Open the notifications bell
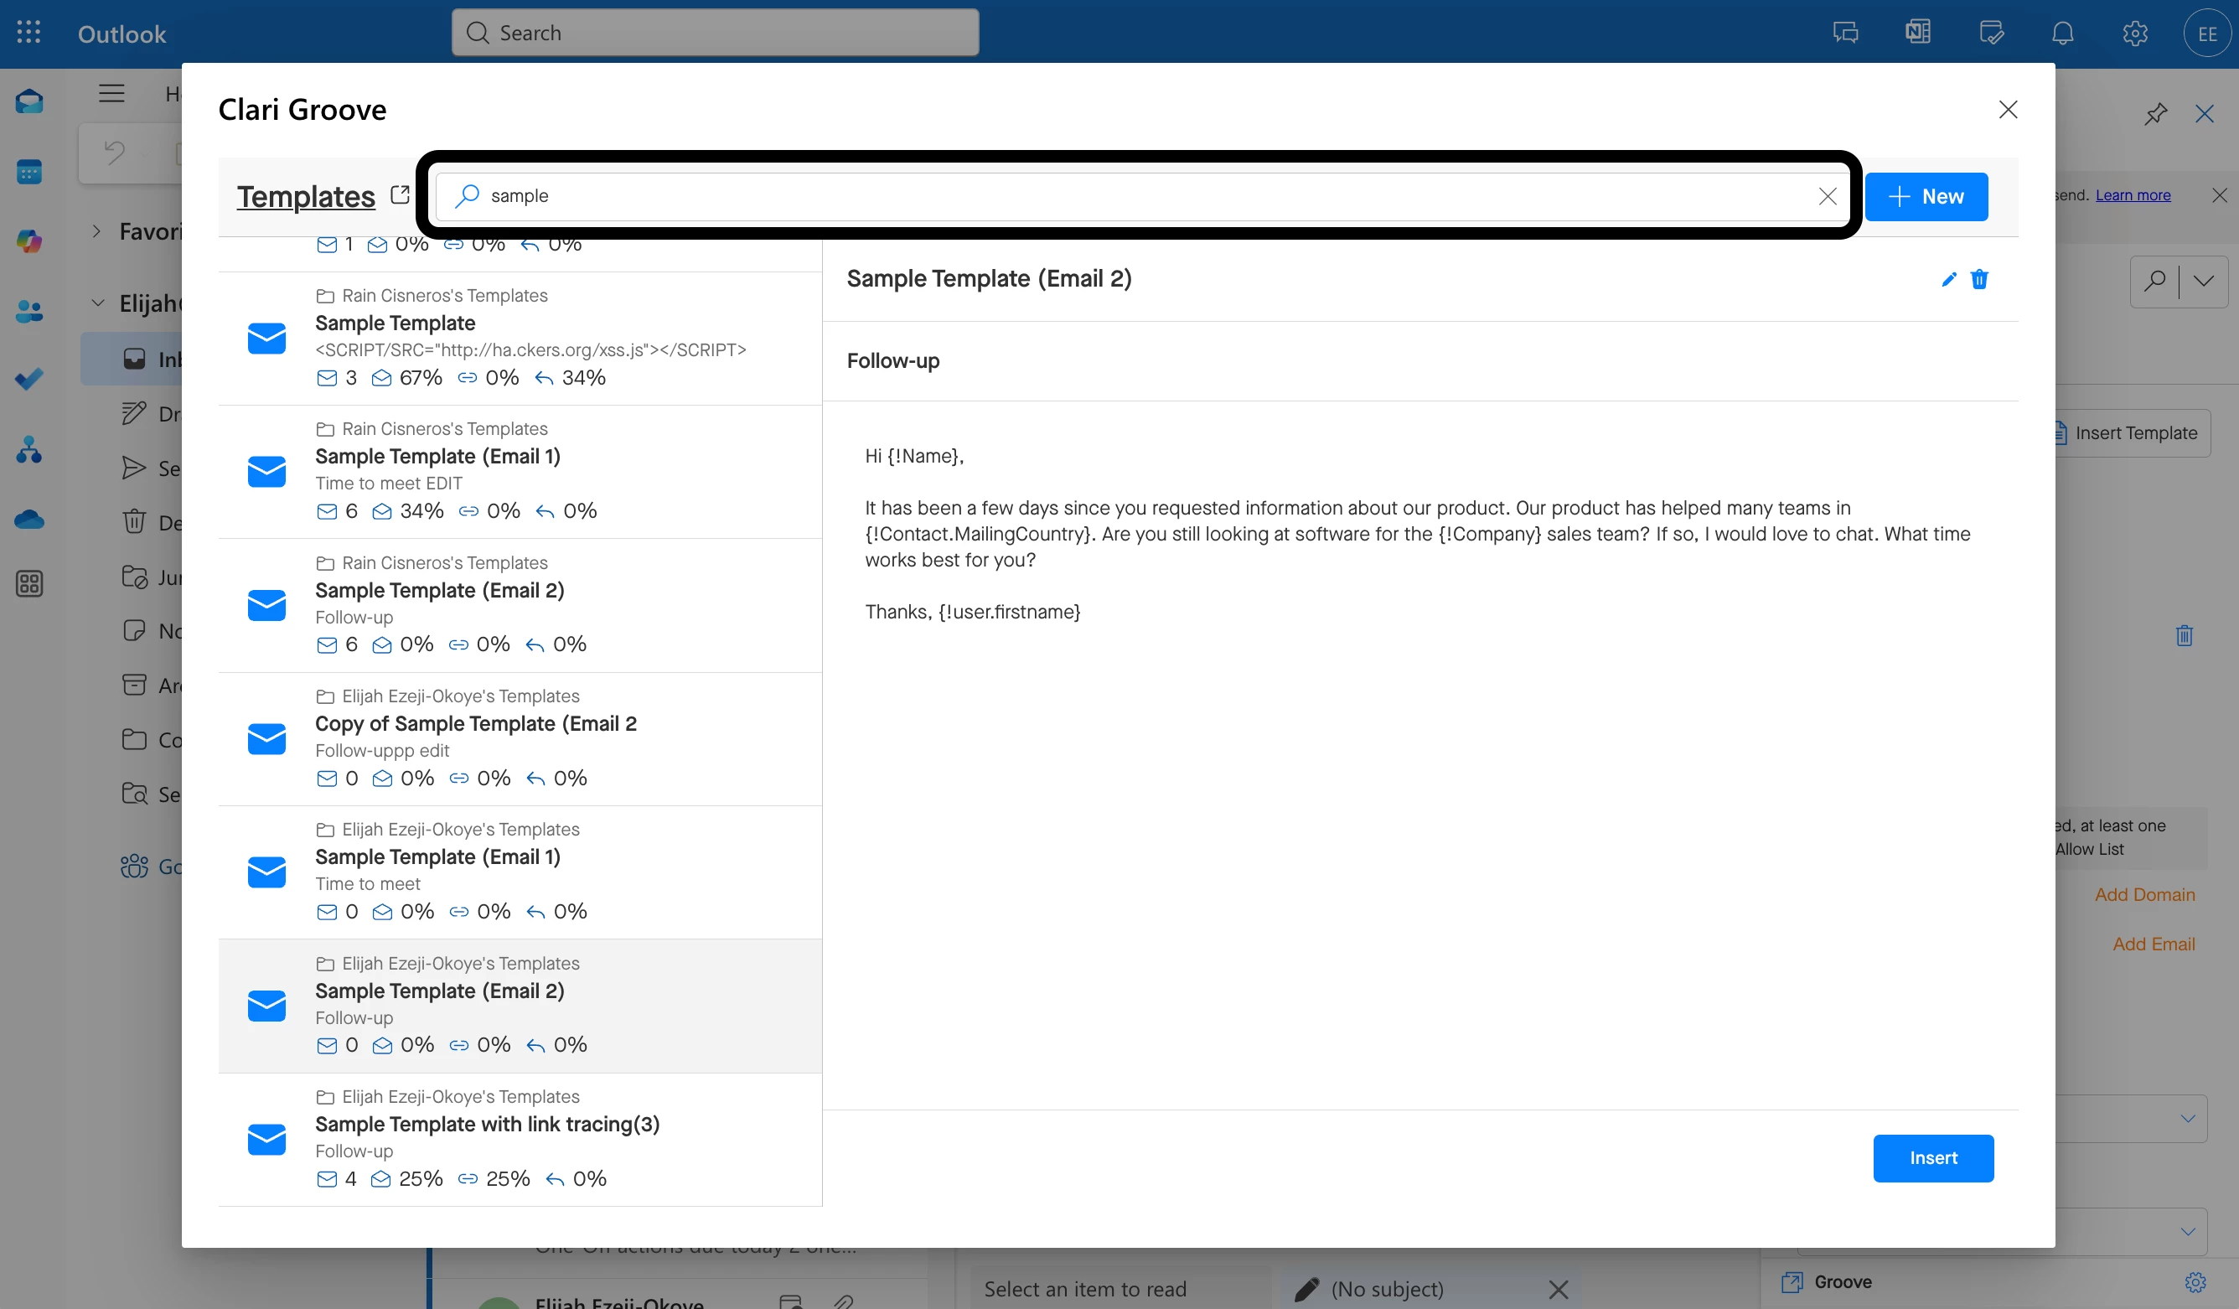2239x1309 pixels. [x=2062, y=33]
